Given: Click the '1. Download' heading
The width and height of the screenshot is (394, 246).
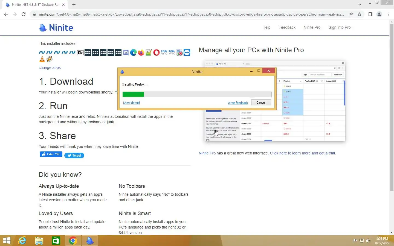Looking at the screenshot, I should (x=66, y=81).
